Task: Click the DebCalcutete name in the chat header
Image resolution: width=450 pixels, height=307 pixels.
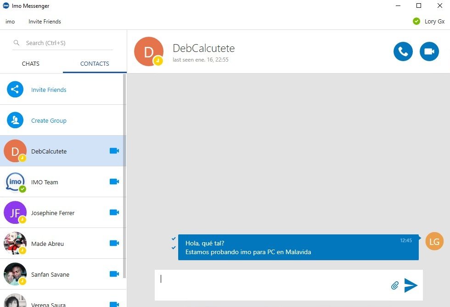Action: (x=204, y=48)
